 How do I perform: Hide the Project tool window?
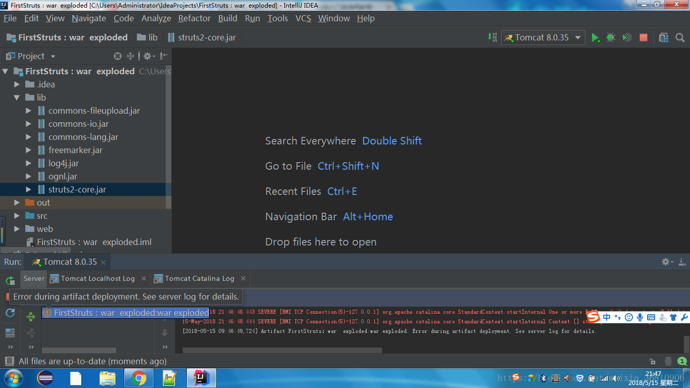click(x=164, y=56)
